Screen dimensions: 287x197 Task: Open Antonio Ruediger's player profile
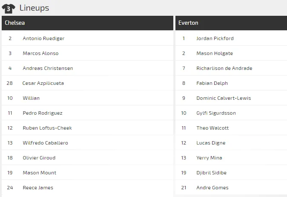(x=43, y=38)
